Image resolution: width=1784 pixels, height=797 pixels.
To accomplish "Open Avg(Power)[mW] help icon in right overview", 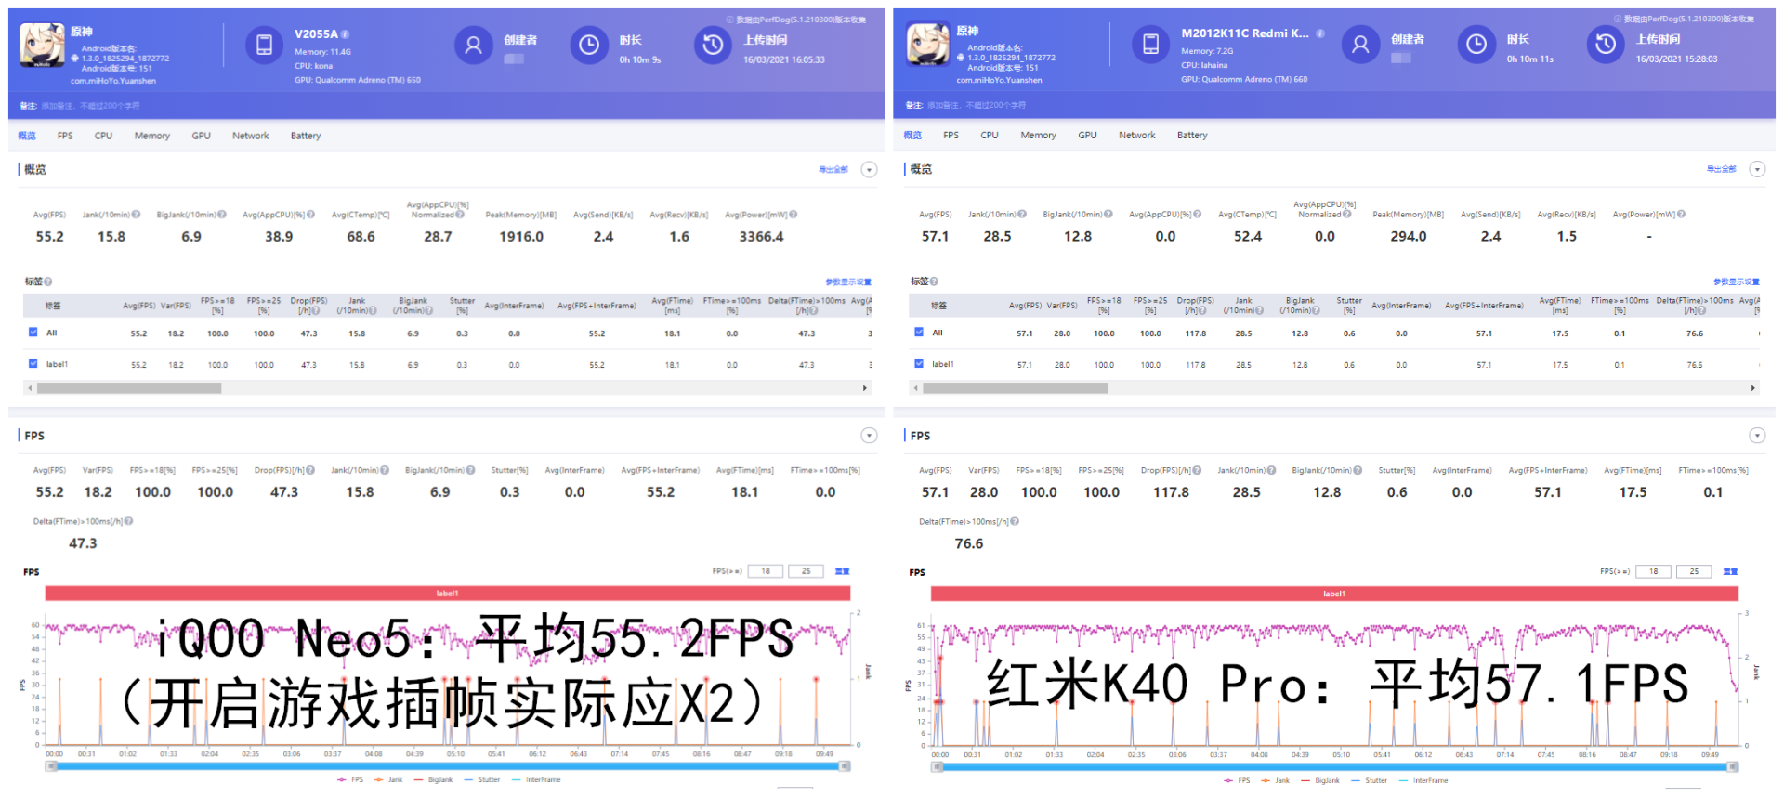I will click(x=1681, y=215).
